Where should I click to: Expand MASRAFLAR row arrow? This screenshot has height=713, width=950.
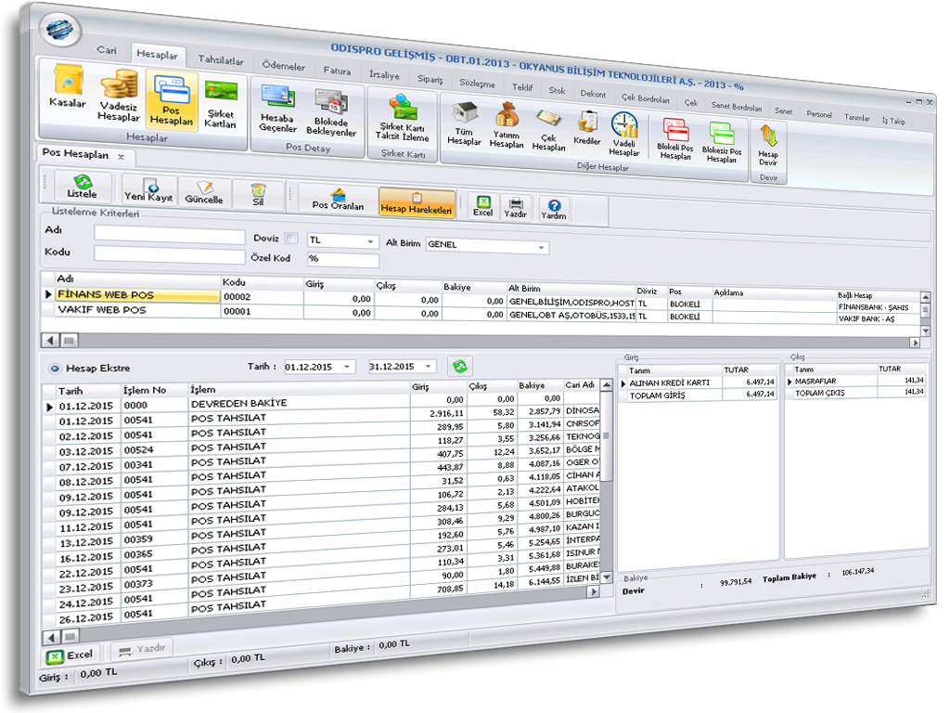coord(790,382)
